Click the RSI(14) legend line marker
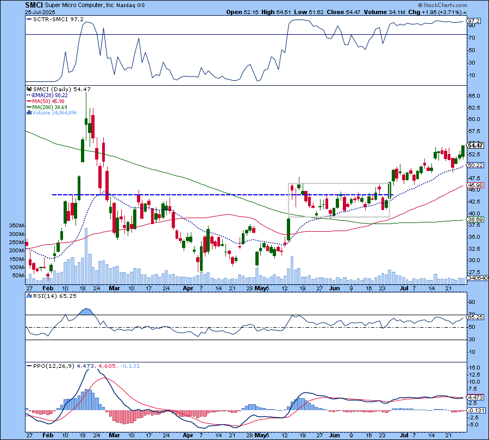The width and height of the screenshot is (489, 440). click(28, 297)
